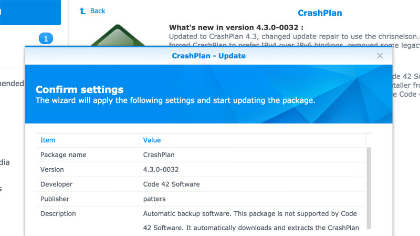The width and height of the screenshot is (420, 236).
Task: Click the blue notification badge showing 1
Action: coord(46,38)
